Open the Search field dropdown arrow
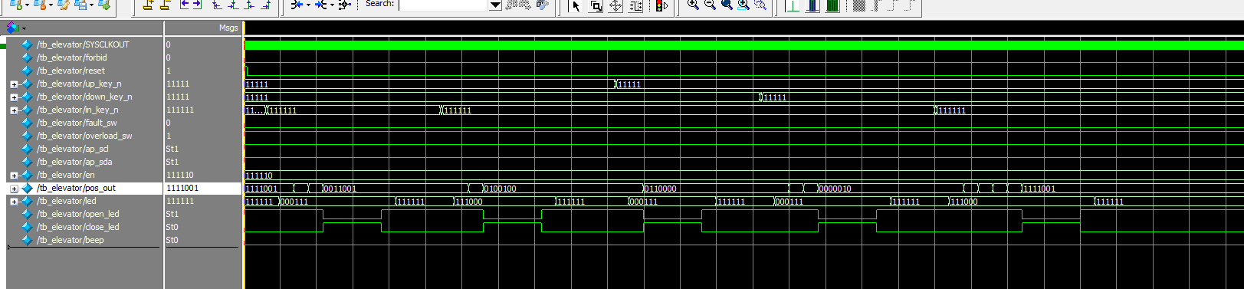 pyautogui.click(x=495, y=5)
